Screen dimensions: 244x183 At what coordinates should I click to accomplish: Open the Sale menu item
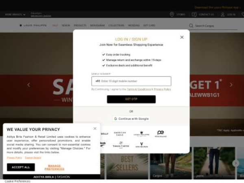pyautogui.click(x=55, y=25)
